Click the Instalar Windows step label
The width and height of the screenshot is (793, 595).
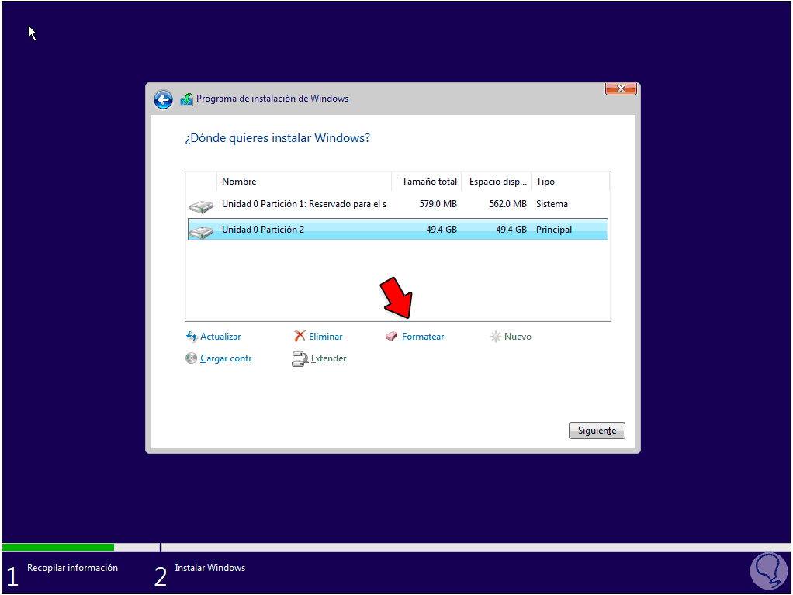(x=210, y=568)
